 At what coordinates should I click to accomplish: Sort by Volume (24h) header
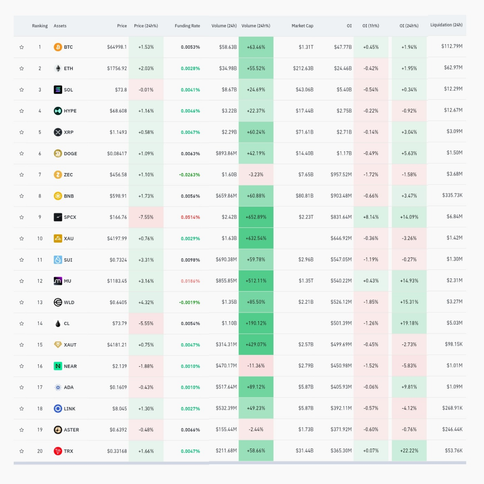(224, 26)
